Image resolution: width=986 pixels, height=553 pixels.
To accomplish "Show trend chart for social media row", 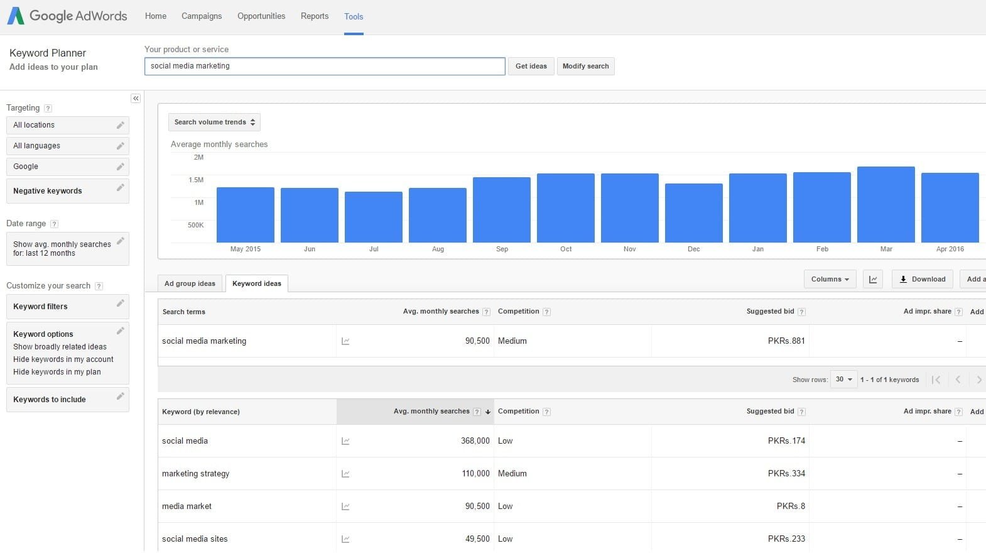I will pyautogui.click(x=345, y=441).
